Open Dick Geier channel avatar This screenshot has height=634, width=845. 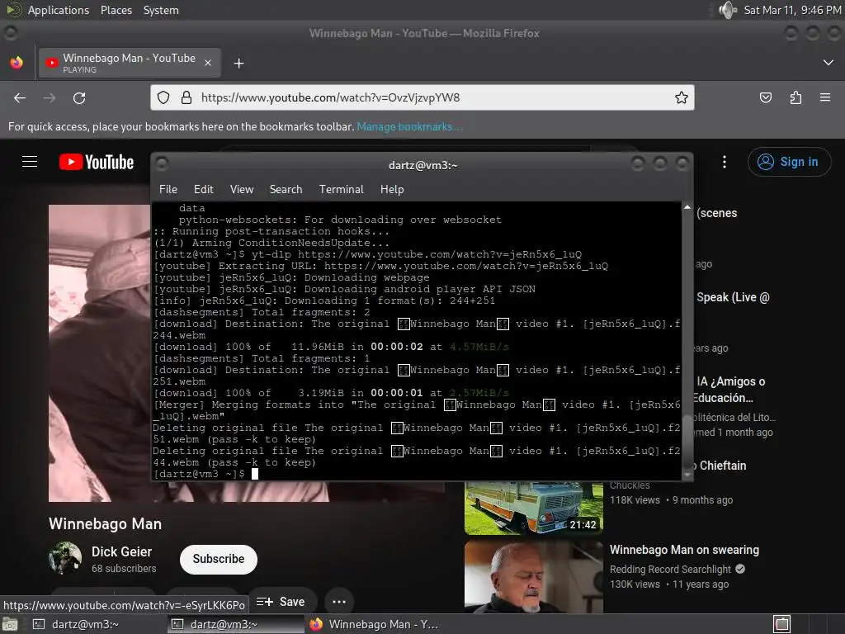pyautogui.click(x=65, y=558)
